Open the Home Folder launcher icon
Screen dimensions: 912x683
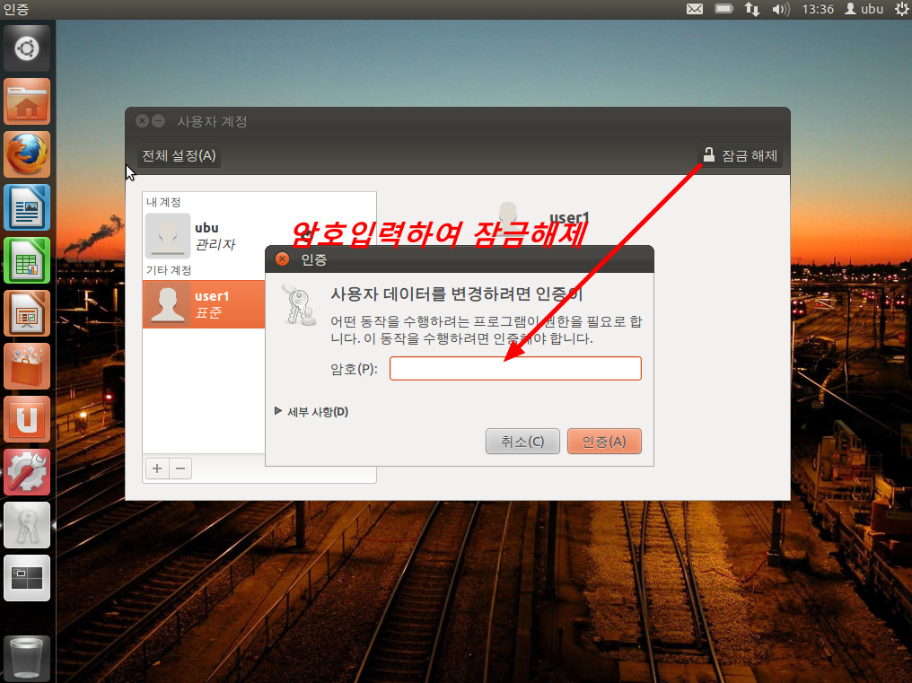(27, 101)
